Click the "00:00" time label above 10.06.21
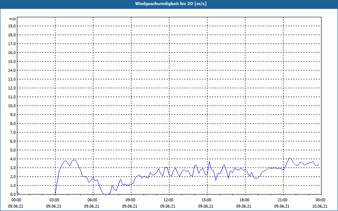338x211 pixels. [321, 200]
